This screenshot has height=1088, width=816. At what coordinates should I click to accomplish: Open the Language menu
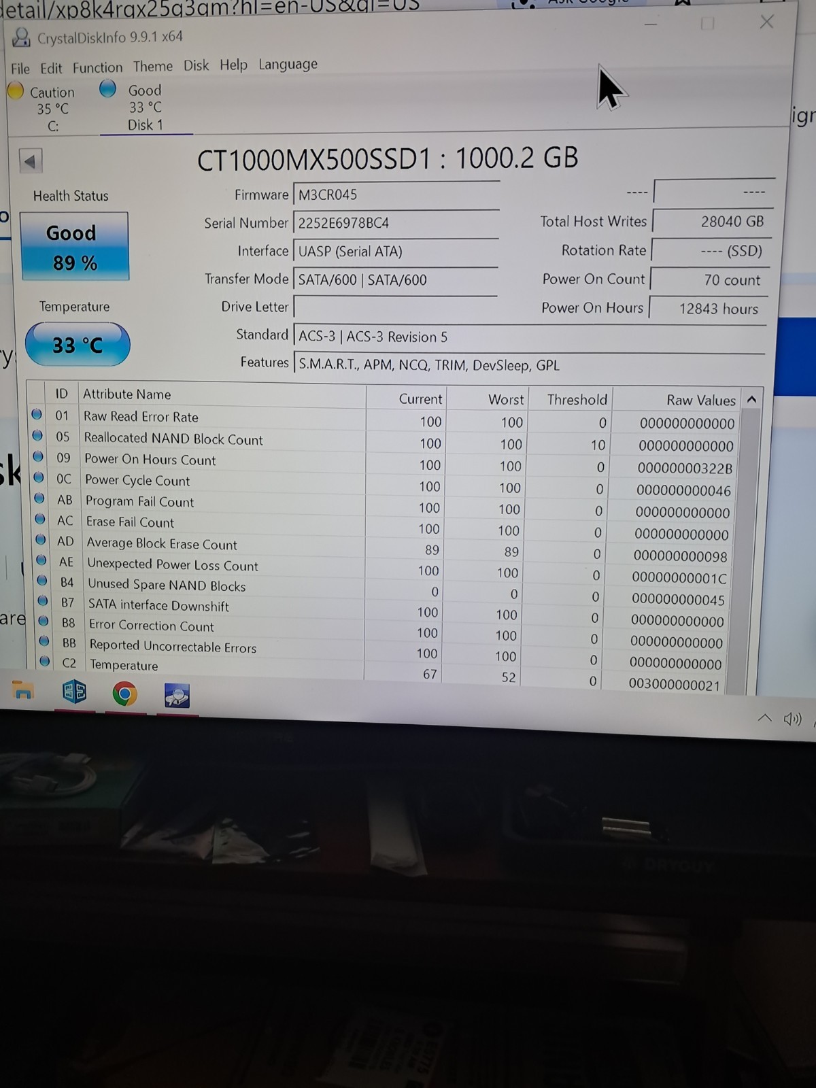tap(288, 65)
